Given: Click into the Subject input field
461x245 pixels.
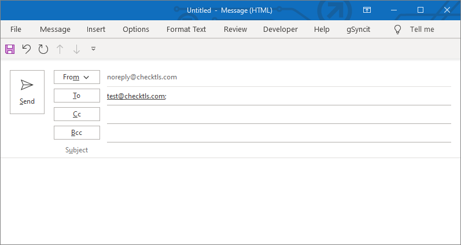Looking at the screenshot, I should tap(279, 150).
